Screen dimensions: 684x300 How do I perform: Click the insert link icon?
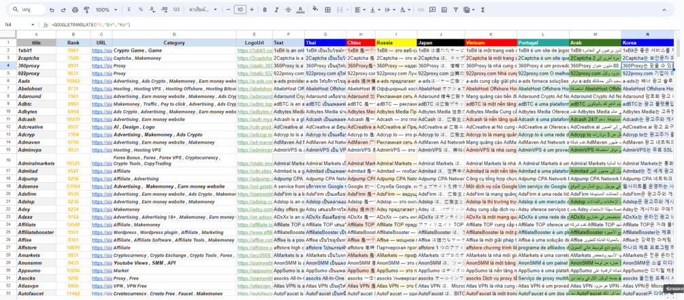pos(421,10)
